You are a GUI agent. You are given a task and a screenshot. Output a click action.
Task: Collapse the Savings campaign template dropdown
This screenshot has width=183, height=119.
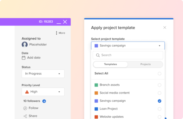point(128,46)
